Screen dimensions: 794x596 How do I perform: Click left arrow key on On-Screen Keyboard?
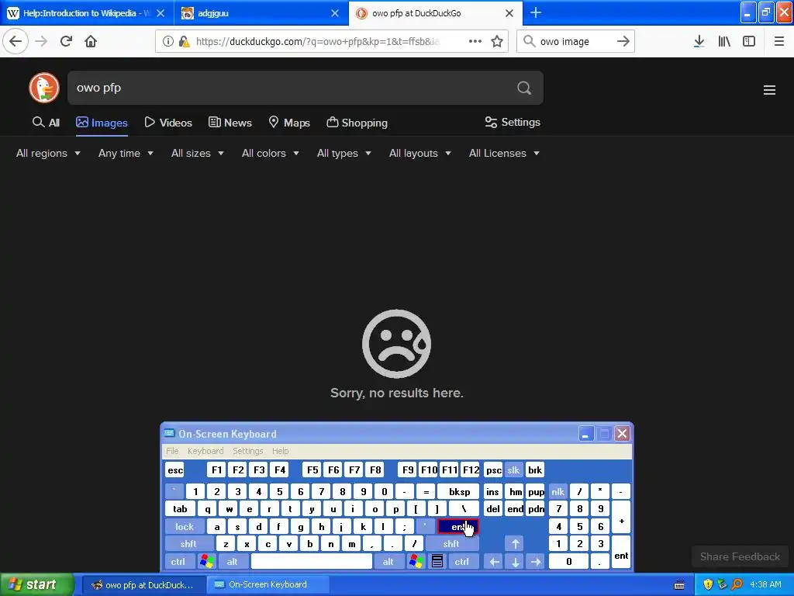click(x=494, y=562)
